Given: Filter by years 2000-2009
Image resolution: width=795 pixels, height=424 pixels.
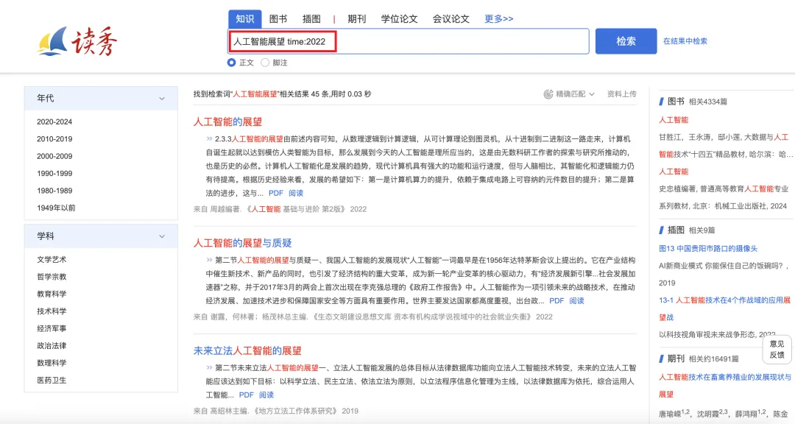Looking at the screenshot, I should click(54, 156).
